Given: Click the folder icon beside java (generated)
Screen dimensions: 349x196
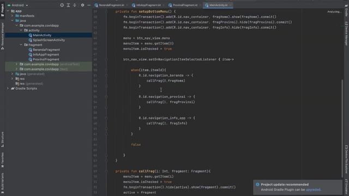Looking at the screenshot, I should point(17,74).
